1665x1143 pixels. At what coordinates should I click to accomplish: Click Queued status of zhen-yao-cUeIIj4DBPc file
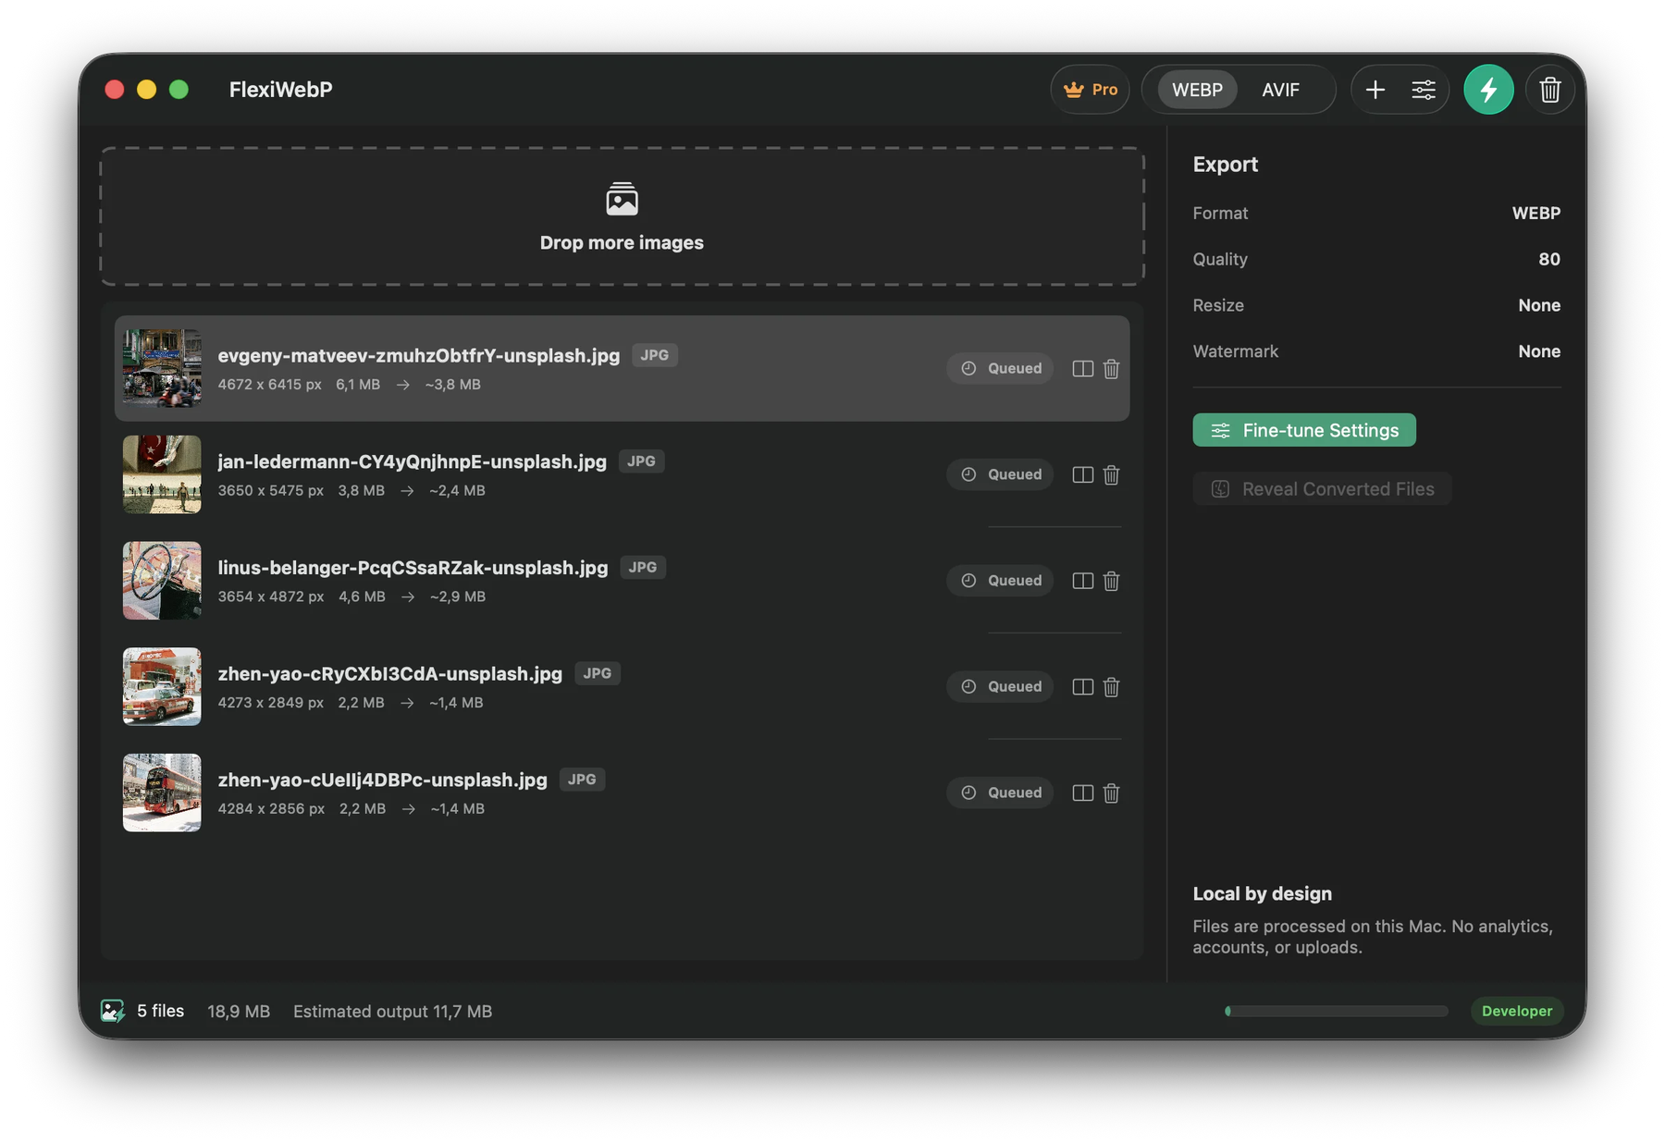pyautogui.click(x=1000, y=793)
